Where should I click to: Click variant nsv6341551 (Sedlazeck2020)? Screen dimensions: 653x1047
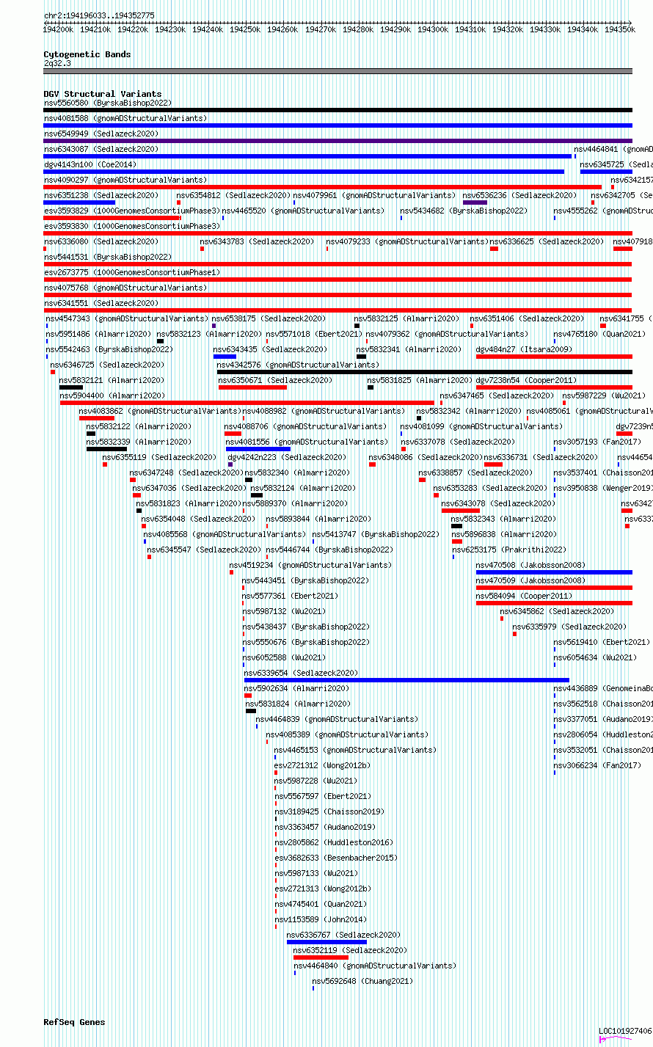[101, 303]
